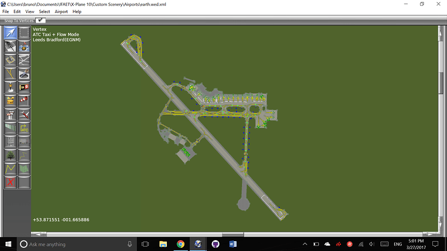Activate the ATC Taxi Routes tool
Screen dimensions: 447x251
click(24, 128)
